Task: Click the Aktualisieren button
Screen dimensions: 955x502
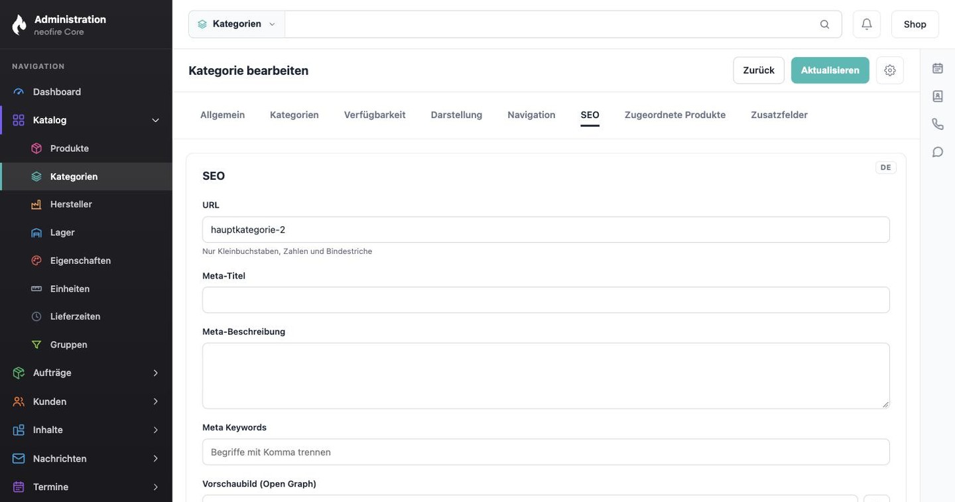Action: coord(830,70)
